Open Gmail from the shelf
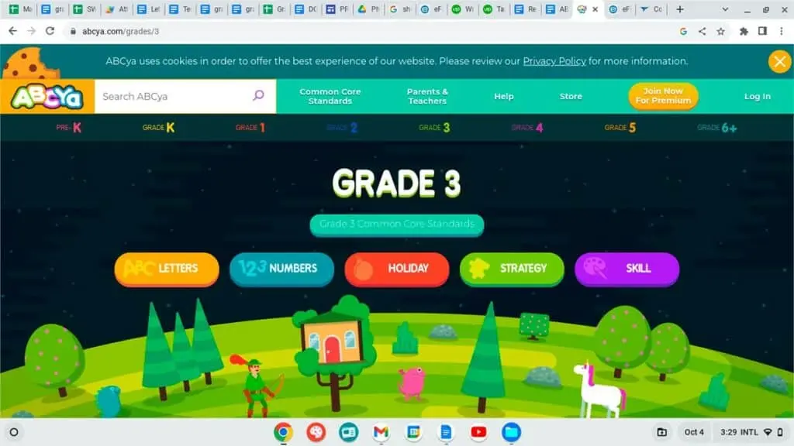Viewport: 794px width, 446px height. pyautogui.click(x=381, y=432)
